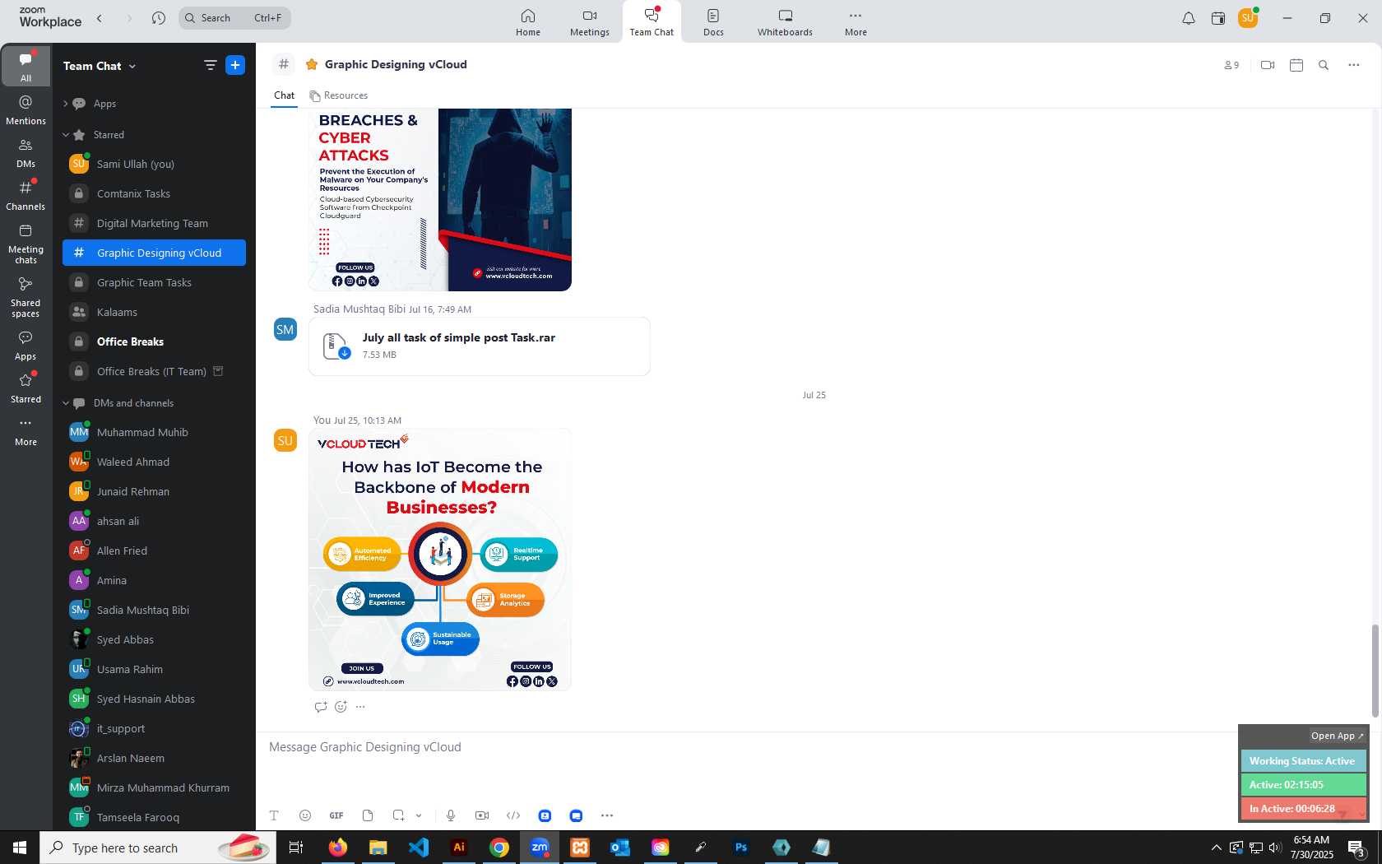Open the notifications bell

click(1189, 18)
